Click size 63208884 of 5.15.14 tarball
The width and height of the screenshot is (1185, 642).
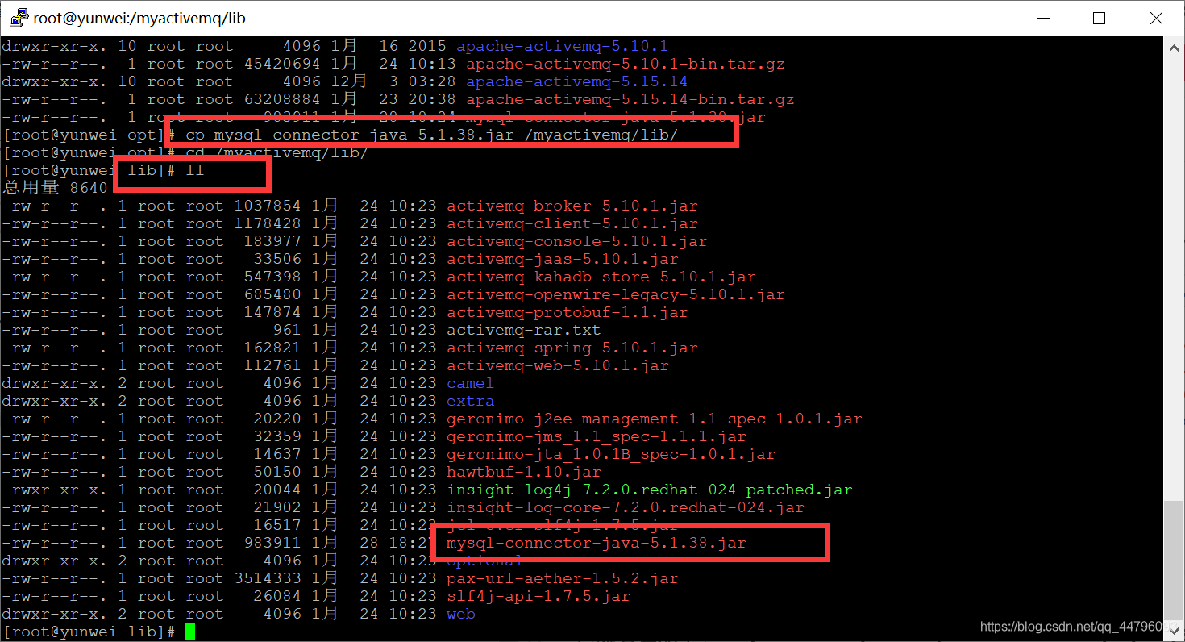click(281, 99)
